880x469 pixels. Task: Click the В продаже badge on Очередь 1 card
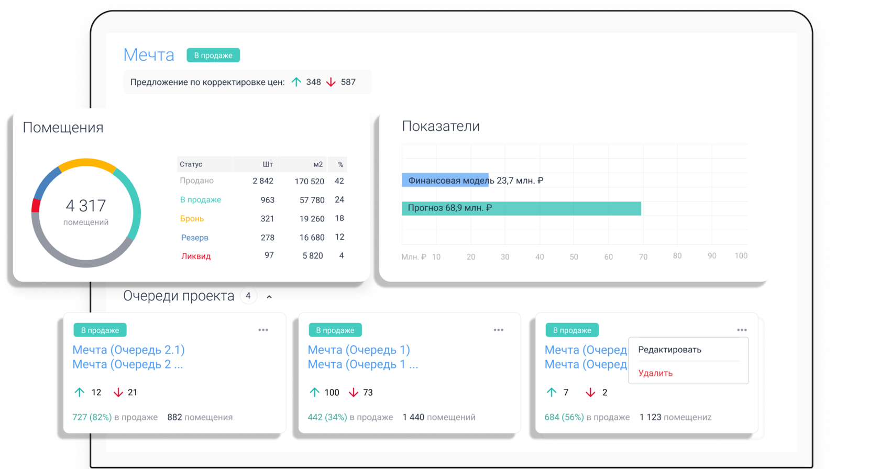tap(335, 330)
